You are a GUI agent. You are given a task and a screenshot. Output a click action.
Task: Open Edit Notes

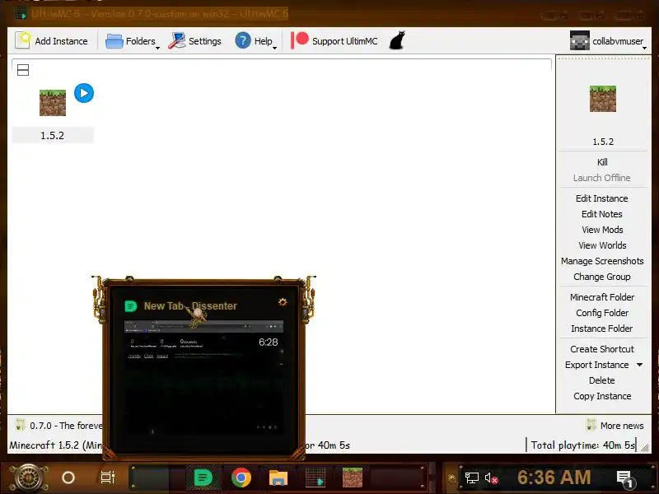point(602,214)
